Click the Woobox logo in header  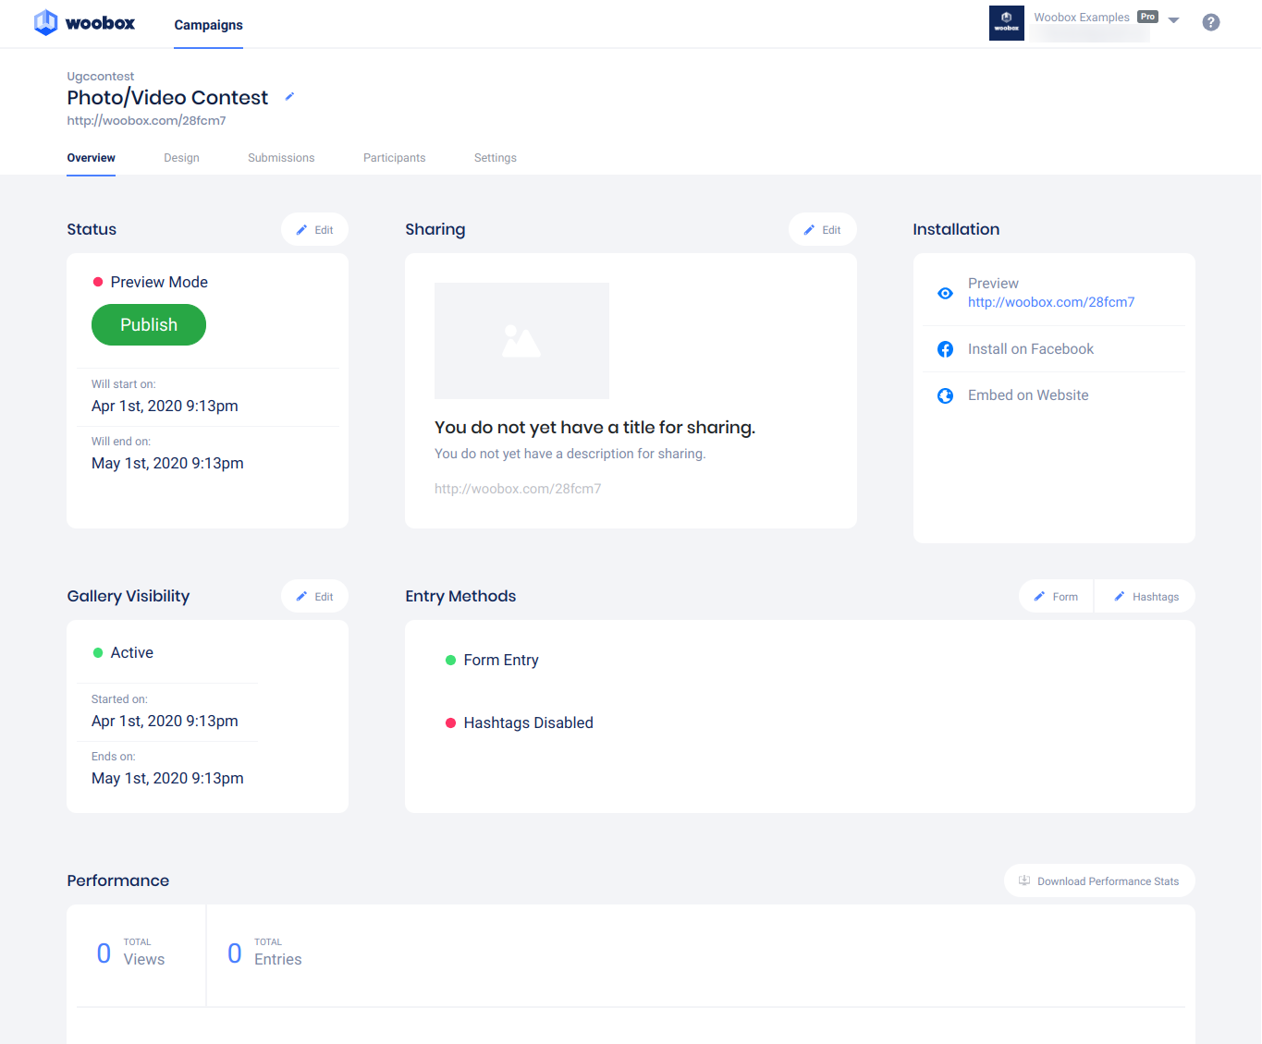coord(85,23)
